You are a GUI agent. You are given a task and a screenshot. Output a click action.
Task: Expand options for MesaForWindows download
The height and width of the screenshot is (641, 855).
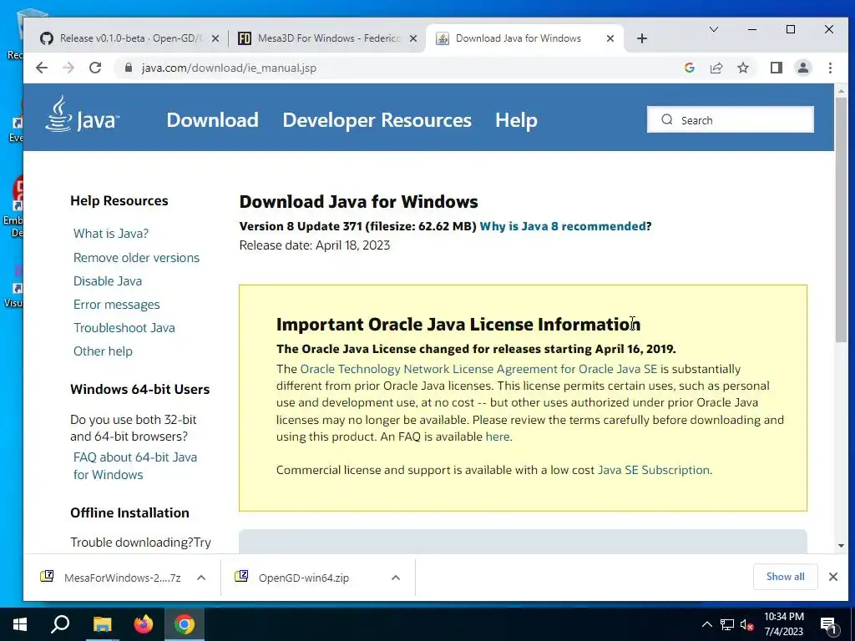[x=201, y=578]
